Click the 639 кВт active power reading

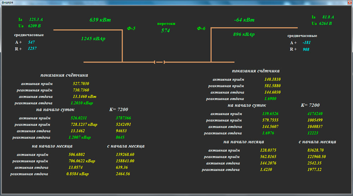click(x=100, y=20)
